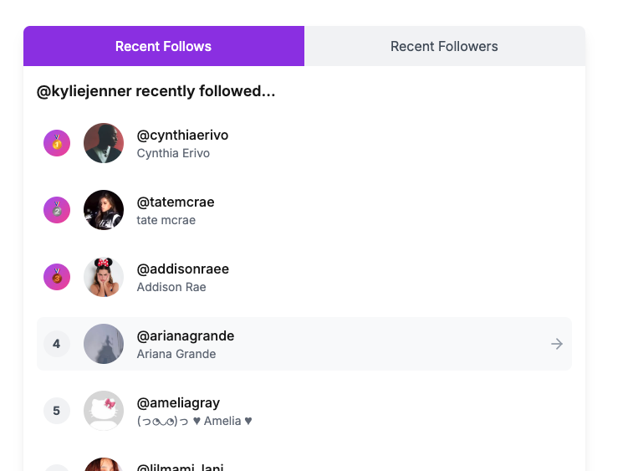Click the rank 5 number badge
The width and height of the screenshot is (638, 471).
[57, 411]
